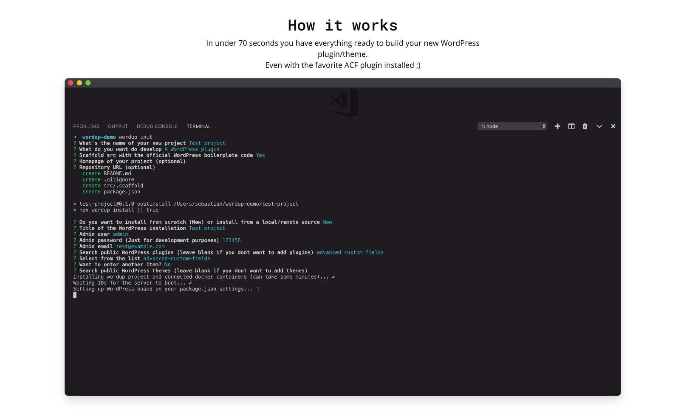Click the 'How it works' heading
This screenshot has height=413, width=695.
coord(343,25)
